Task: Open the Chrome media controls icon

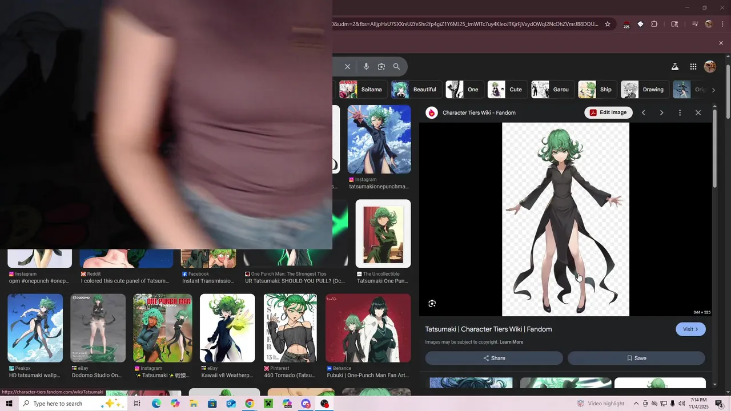Action: point(695,24)
